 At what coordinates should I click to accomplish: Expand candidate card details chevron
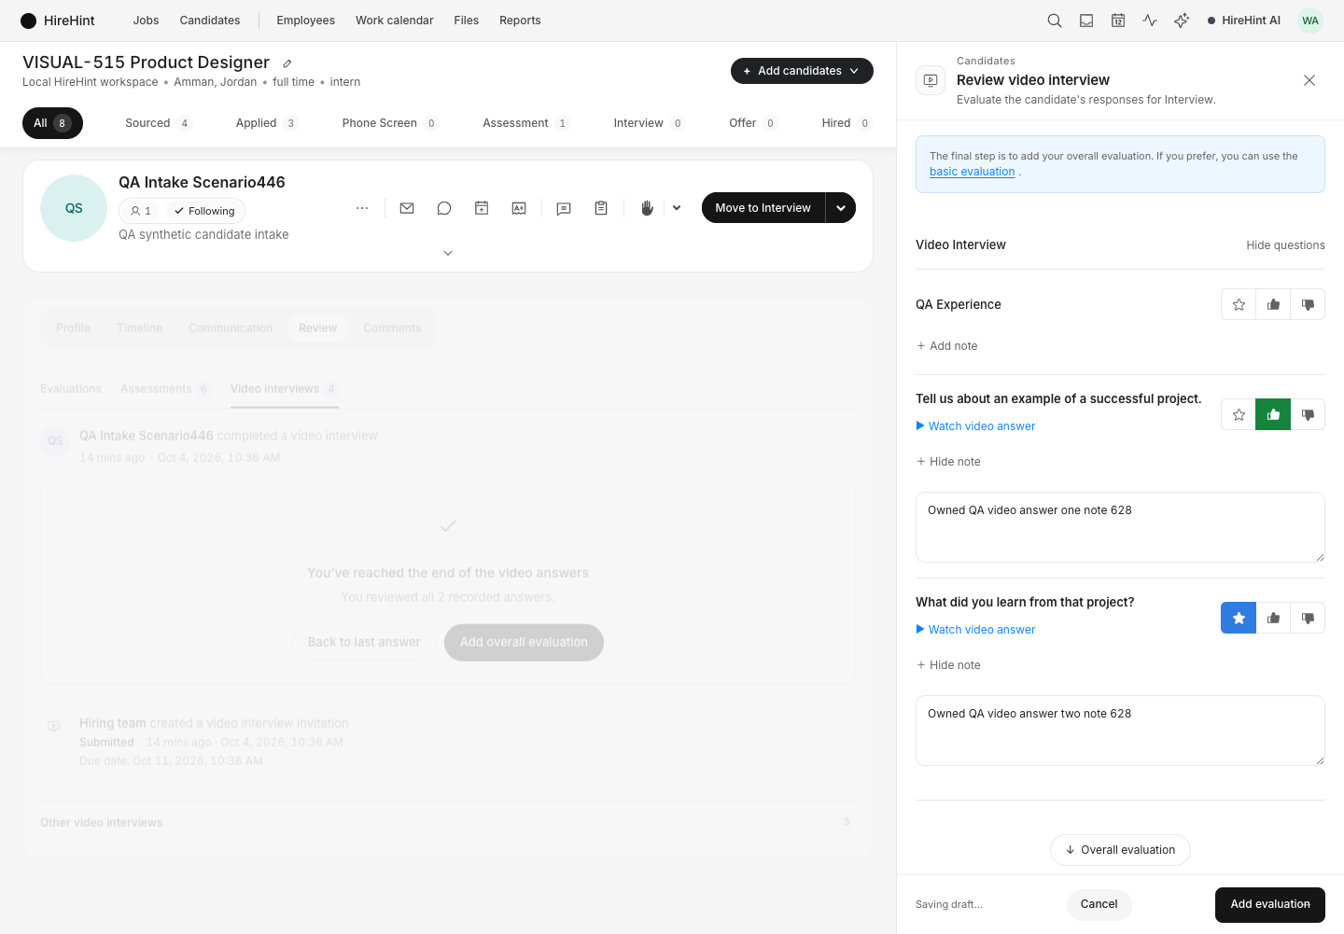[x=448, y=253]
